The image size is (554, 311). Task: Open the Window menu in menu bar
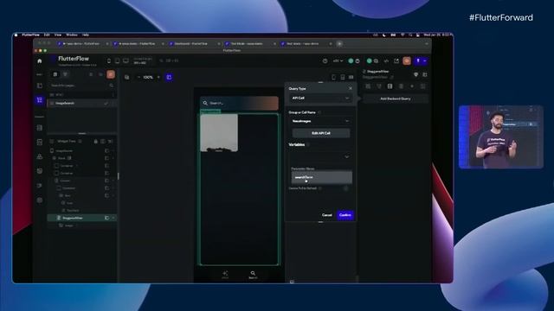click(x=71, y=35)
